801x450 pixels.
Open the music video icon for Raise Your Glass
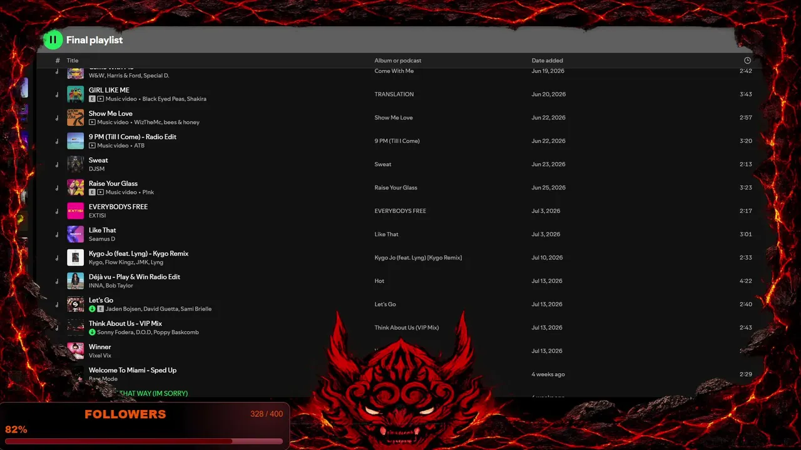point(100,192)
